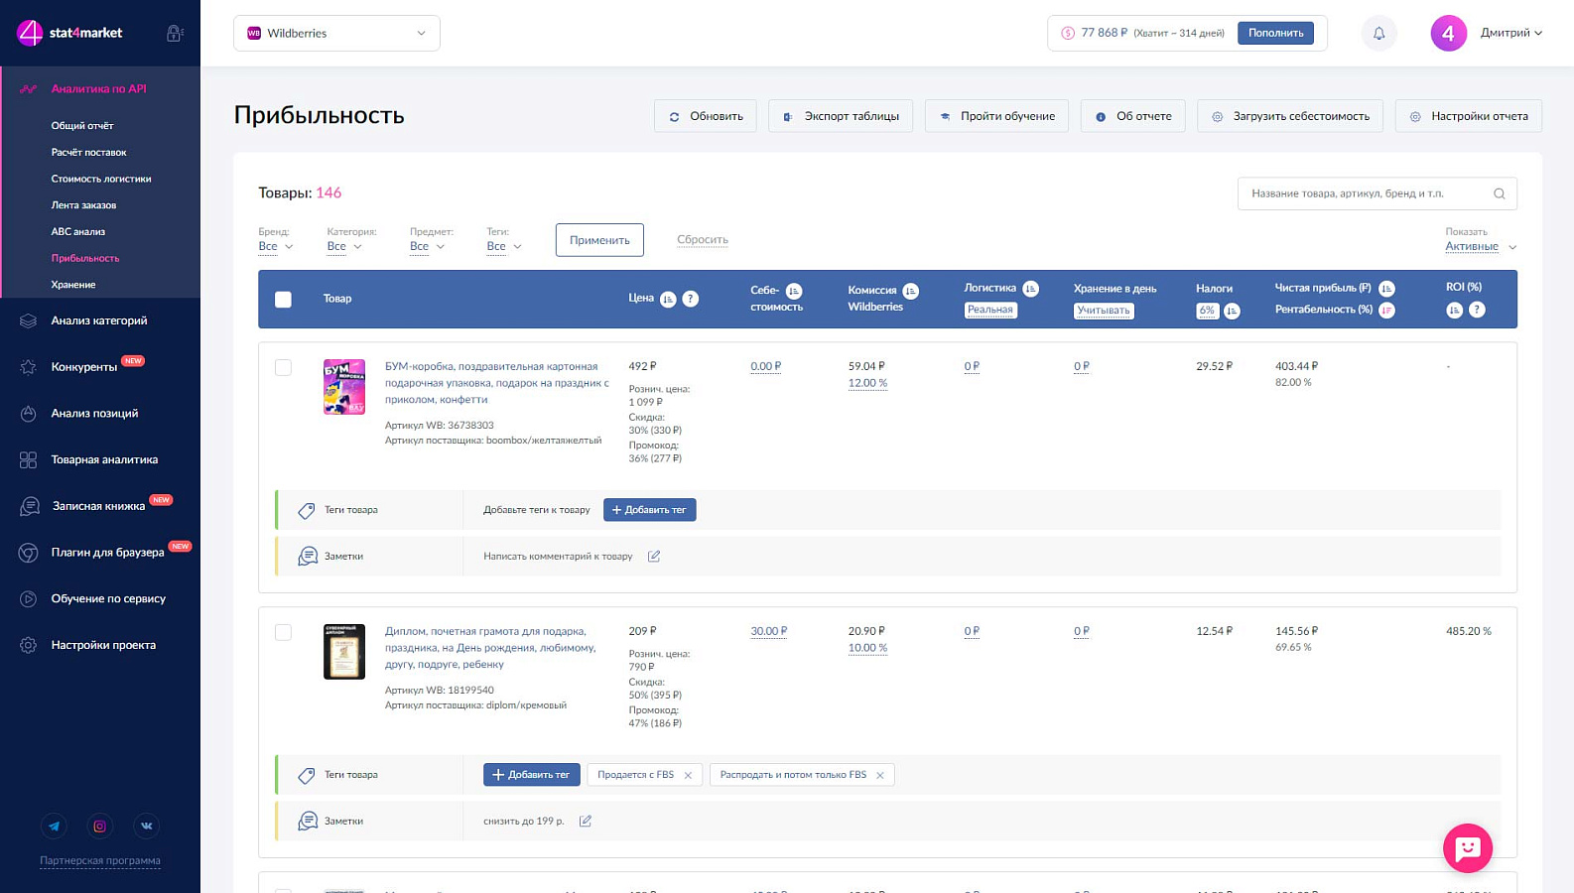Edit note for БУМ-коробка product
Viewport: 1574px width, 893px height.
click(x=654, y=556)
